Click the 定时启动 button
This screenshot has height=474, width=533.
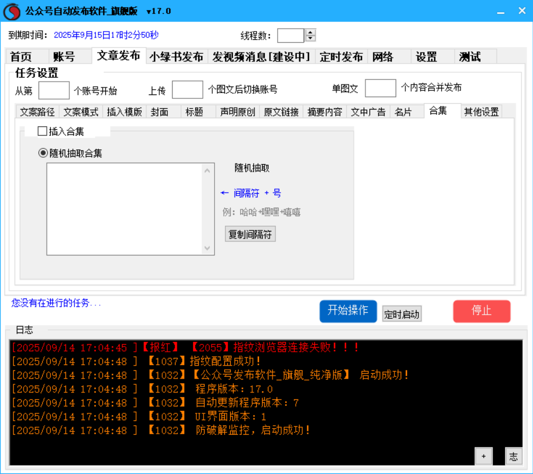click(402, 314)
